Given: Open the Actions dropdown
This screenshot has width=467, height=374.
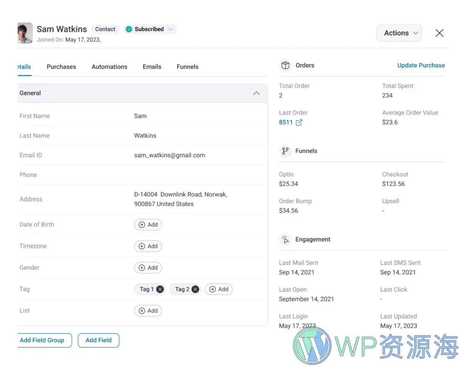Looking at the screenshot, I should pyautogui.click(x=399, y=33).
